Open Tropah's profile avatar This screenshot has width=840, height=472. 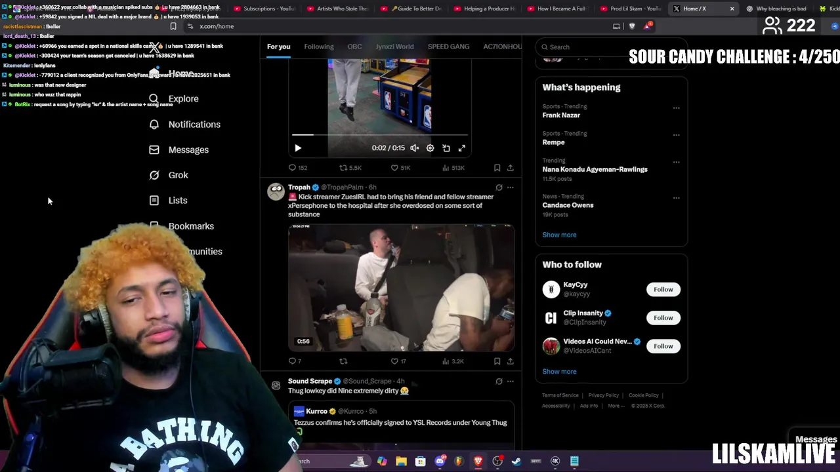(276, 191)
